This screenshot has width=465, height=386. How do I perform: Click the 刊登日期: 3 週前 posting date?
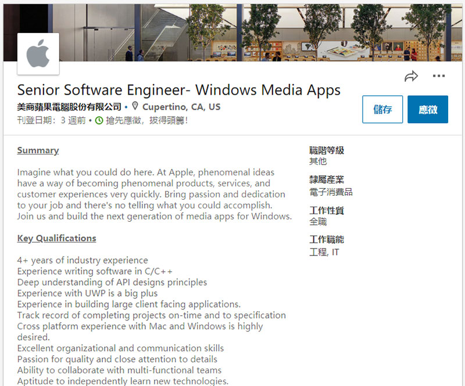[51, 120]
